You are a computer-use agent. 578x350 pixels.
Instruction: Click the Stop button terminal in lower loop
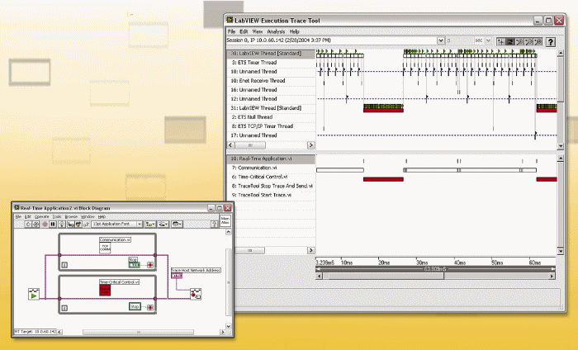(x=135, y=306)
